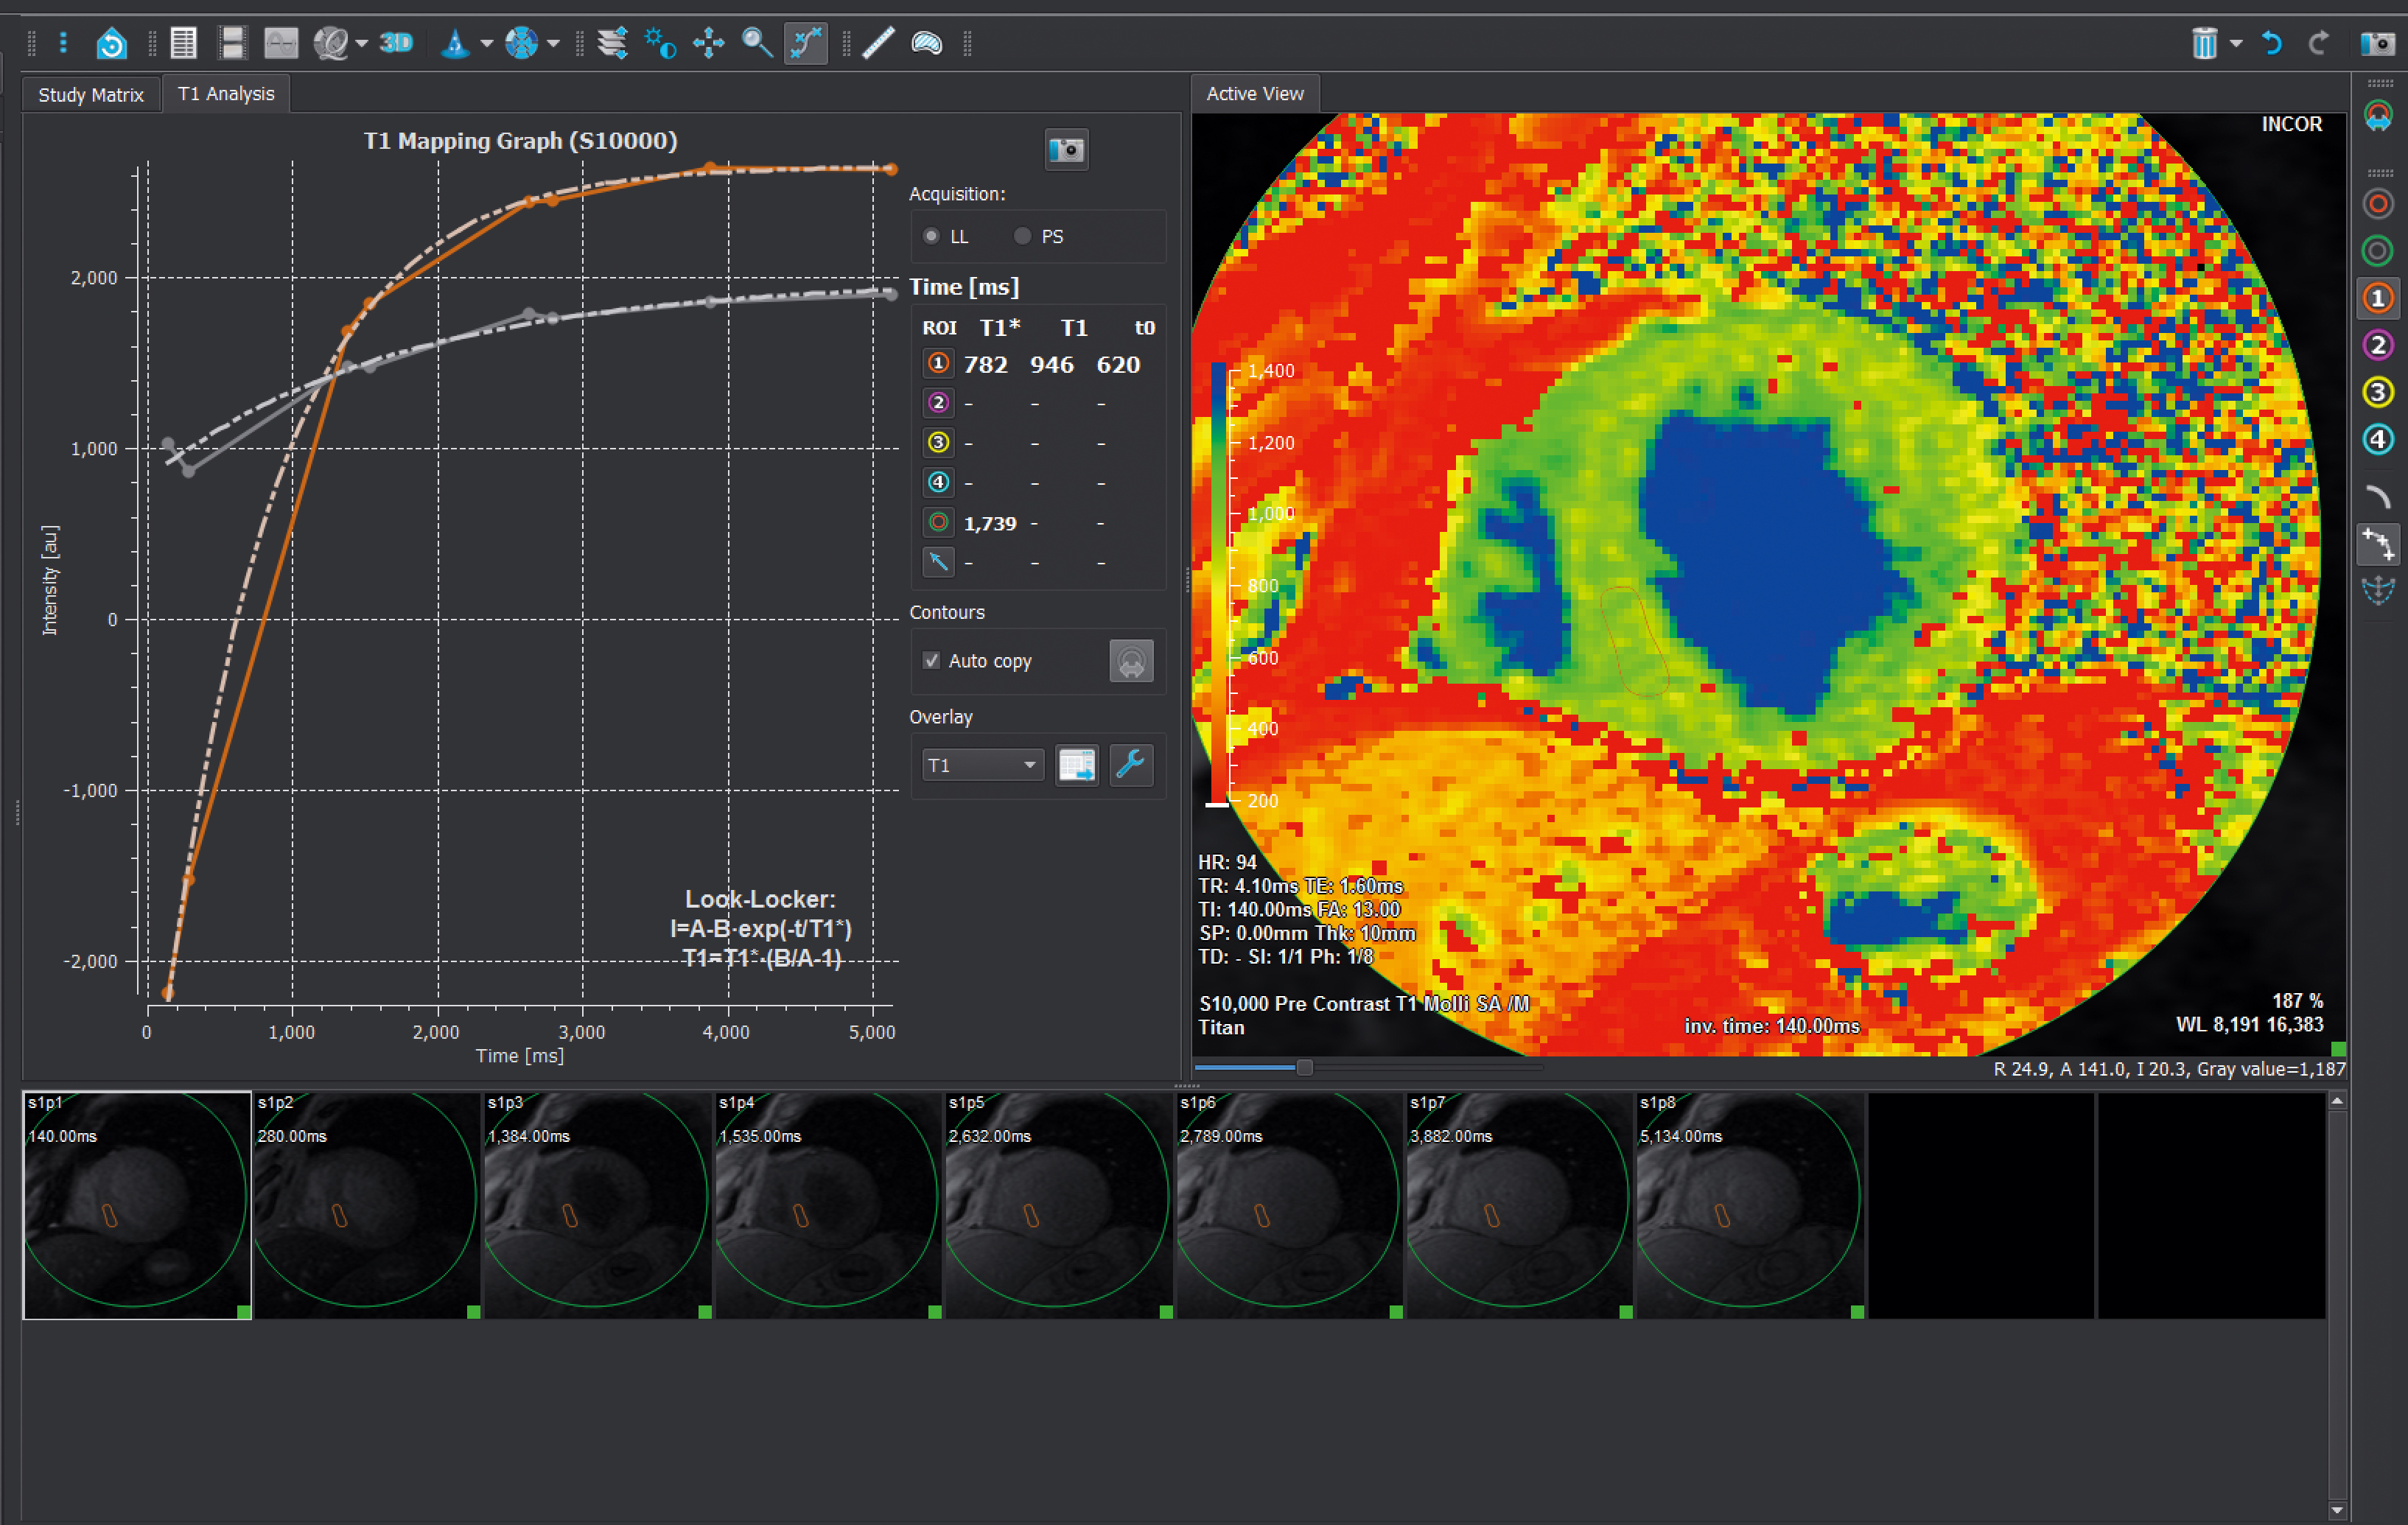This screenshot has height=1525, width=2408.
Task: Click the contour copy button beside Auto copy
Action: pos(1131,661)
